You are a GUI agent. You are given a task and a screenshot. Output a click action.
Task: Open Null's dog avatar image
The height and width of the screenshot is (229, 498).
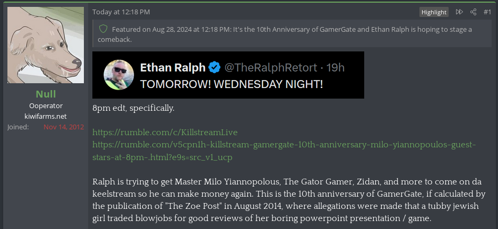tap(46, 45)
